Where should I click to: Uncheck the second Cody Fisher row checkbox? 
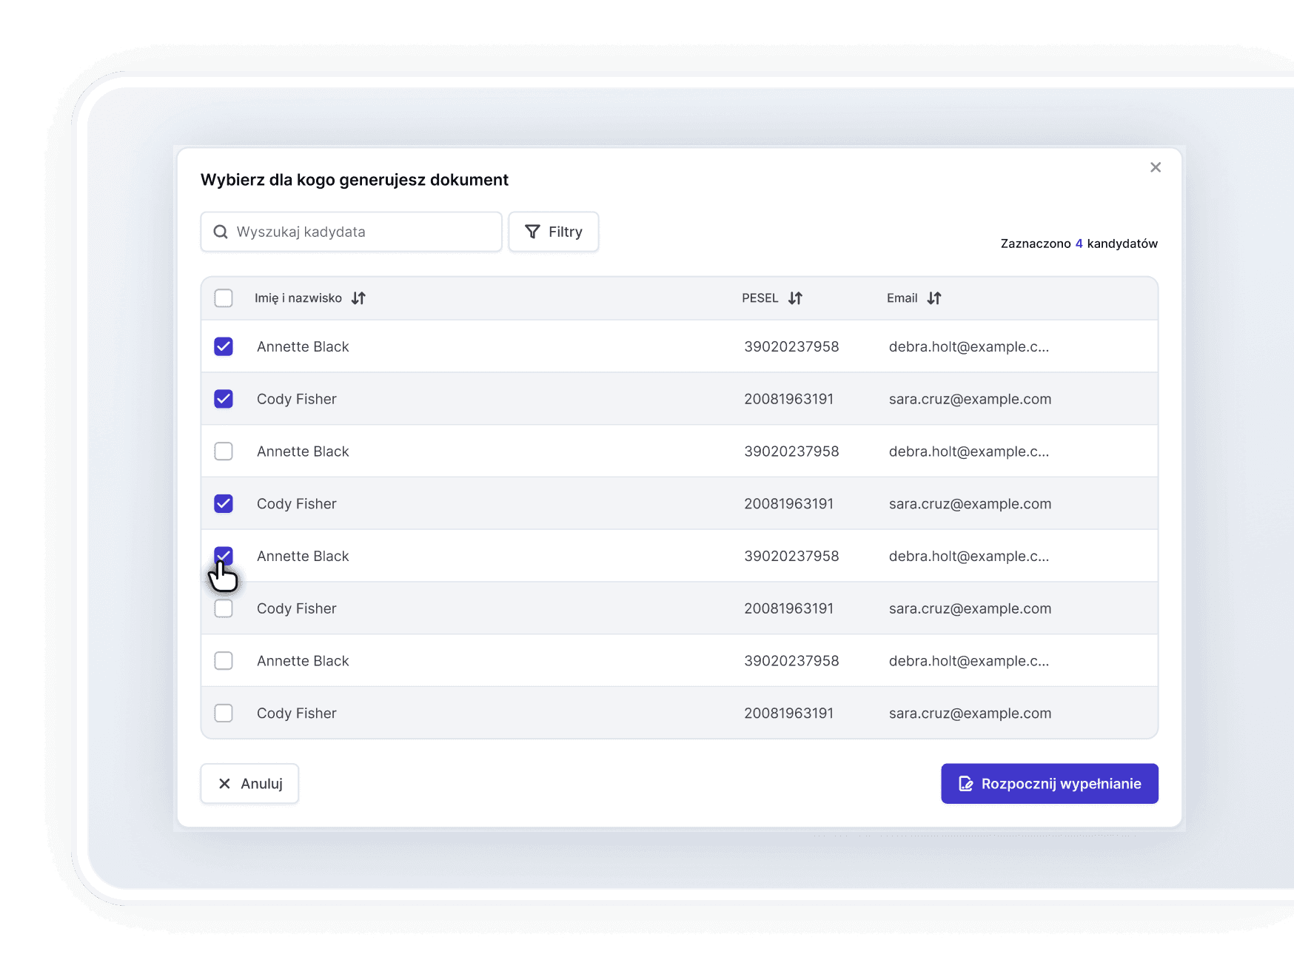(x=224, y=503)
